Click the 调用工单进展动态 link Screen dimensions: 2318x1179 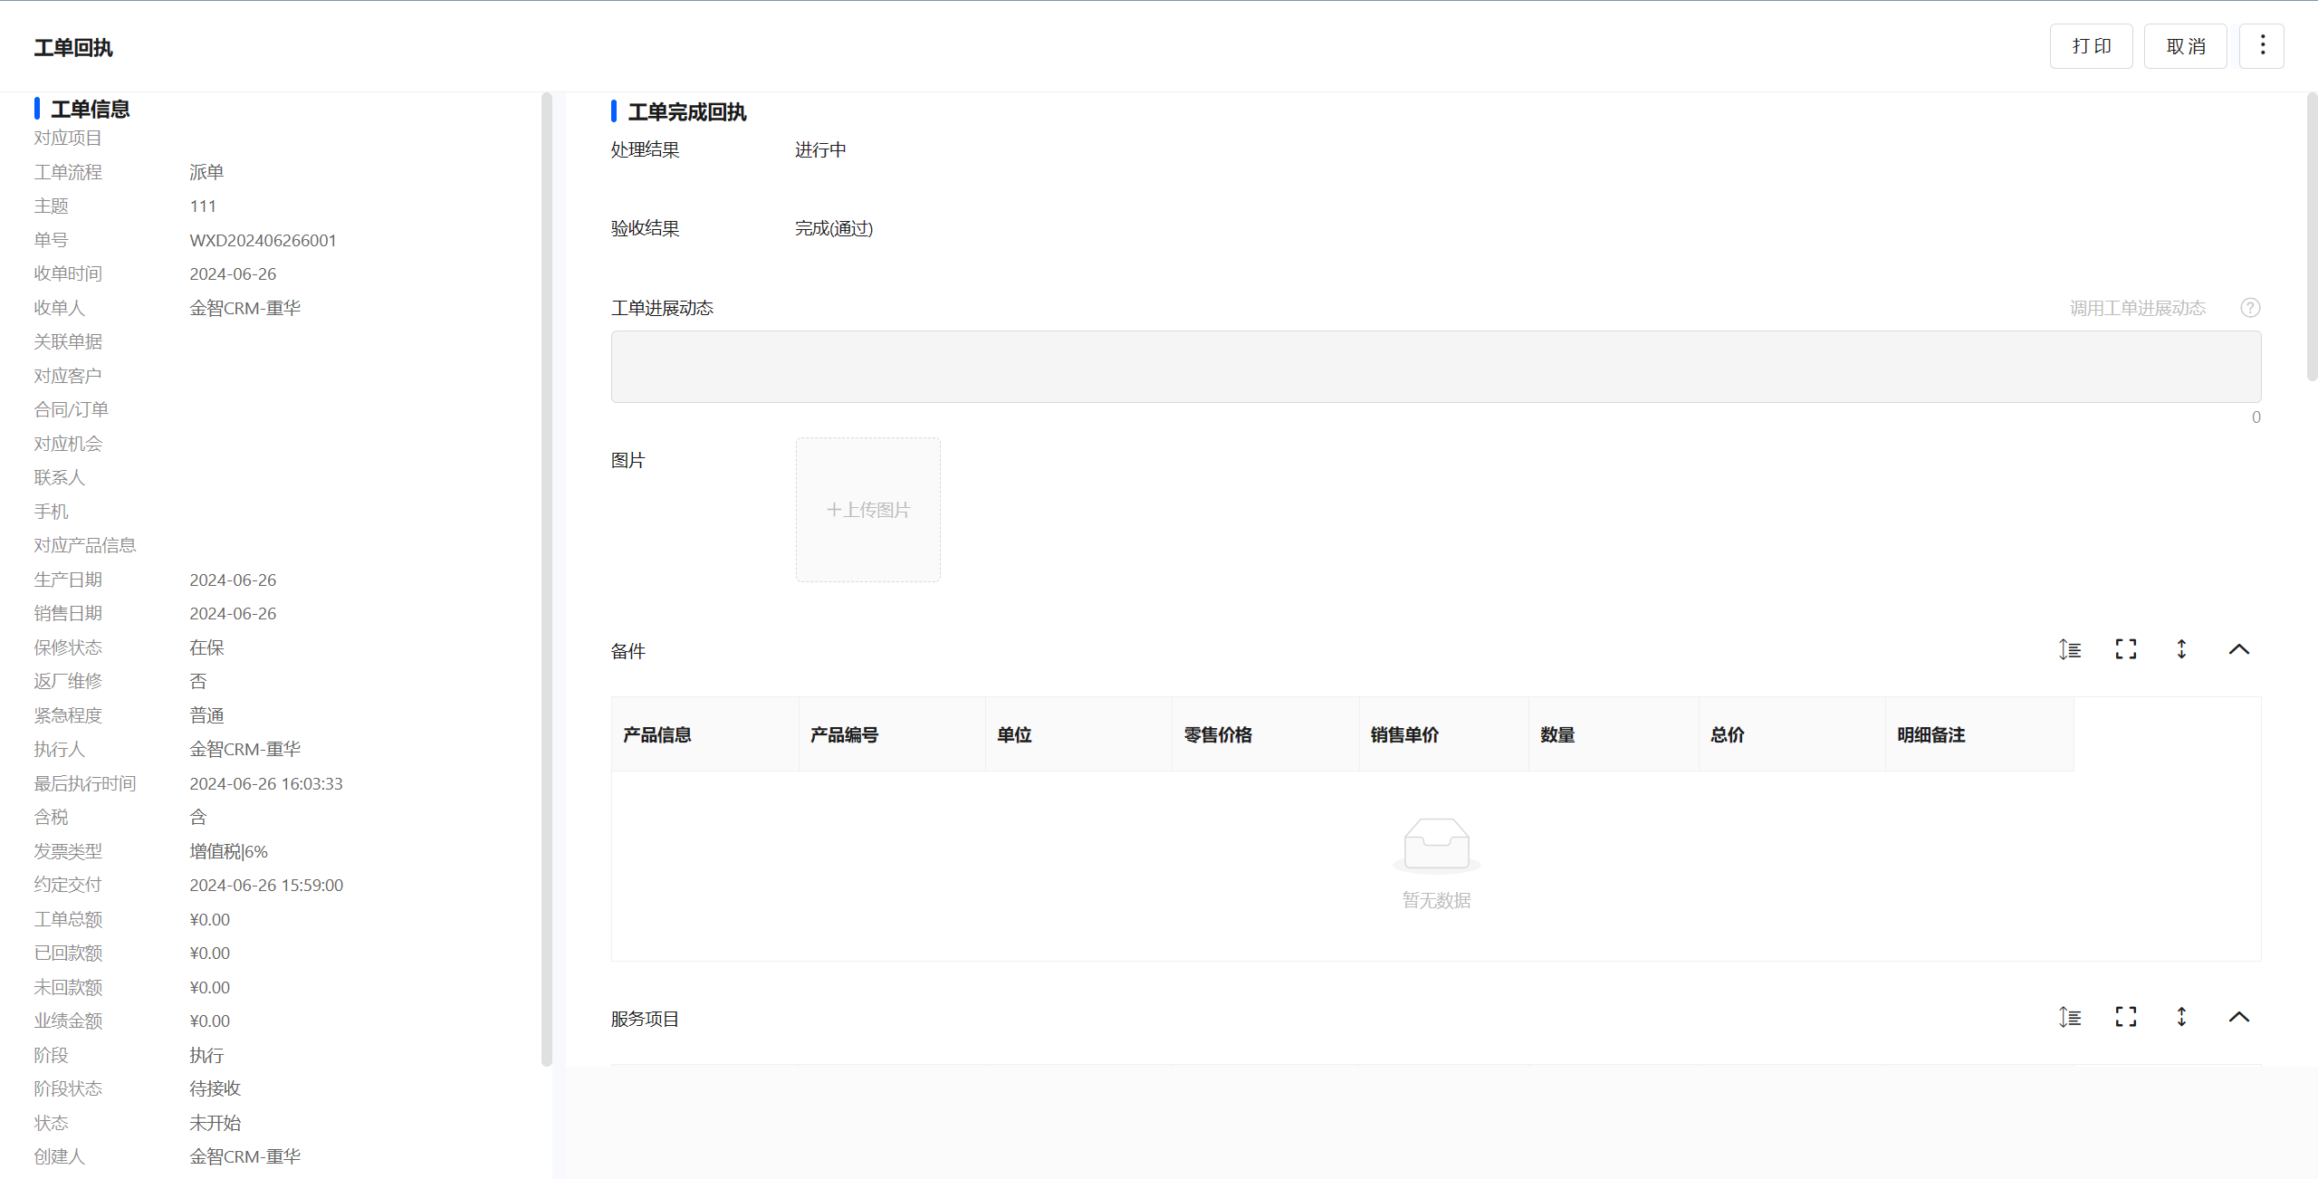pyautogui.click(x=2137, y=308)
